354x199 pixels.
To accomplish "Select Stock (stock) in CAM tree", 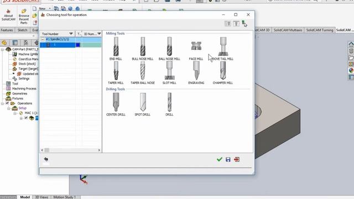I will coord(24,64).
